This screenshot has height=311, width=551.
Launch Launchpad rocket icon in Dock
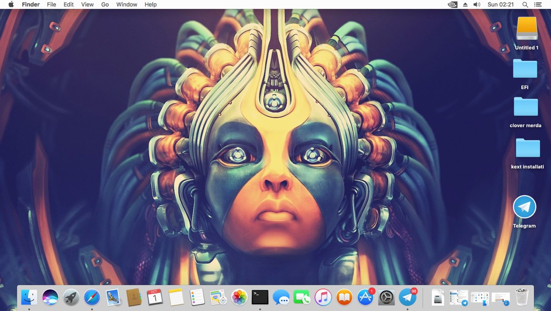71,297
